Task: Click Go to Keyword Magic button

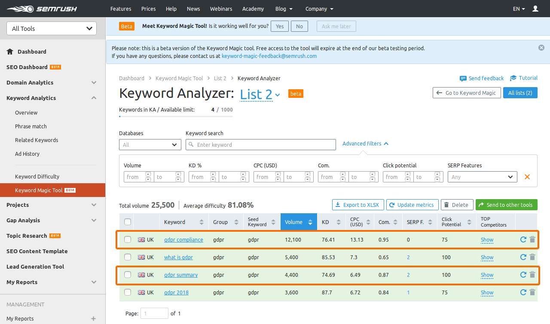Action: pyautogui.click(x=466, y=93)
